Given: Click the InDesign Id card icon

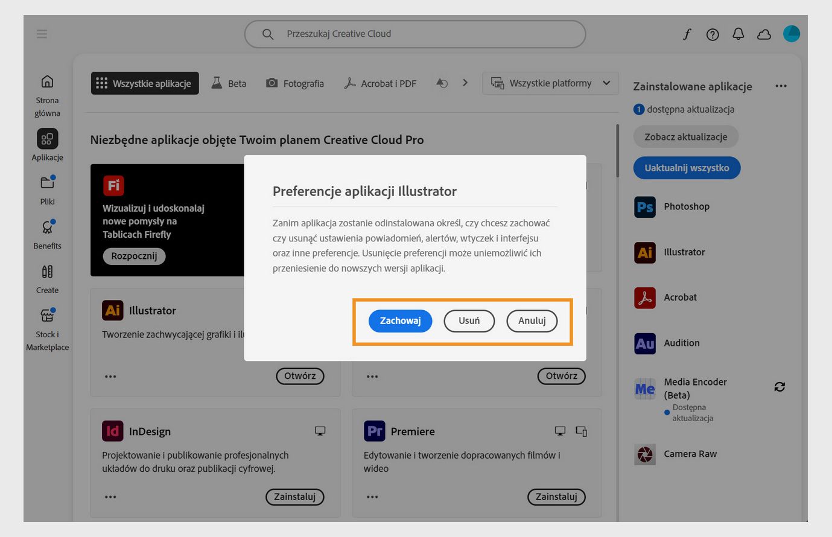Looking at the screenshot, I should tap(113, 431).
